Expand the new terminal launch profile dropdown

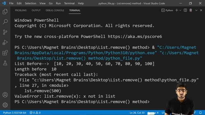click(x=180, y=10)
